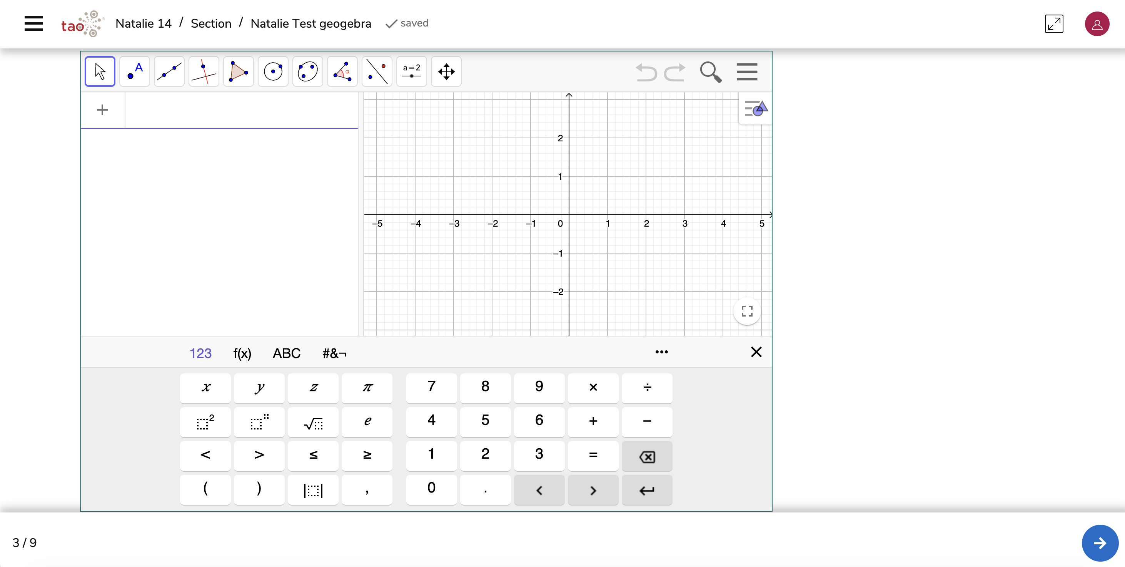Toggle fullscreen mode for the graph view
Viewport: 1125px width, 567px height.
coord(747,311)
